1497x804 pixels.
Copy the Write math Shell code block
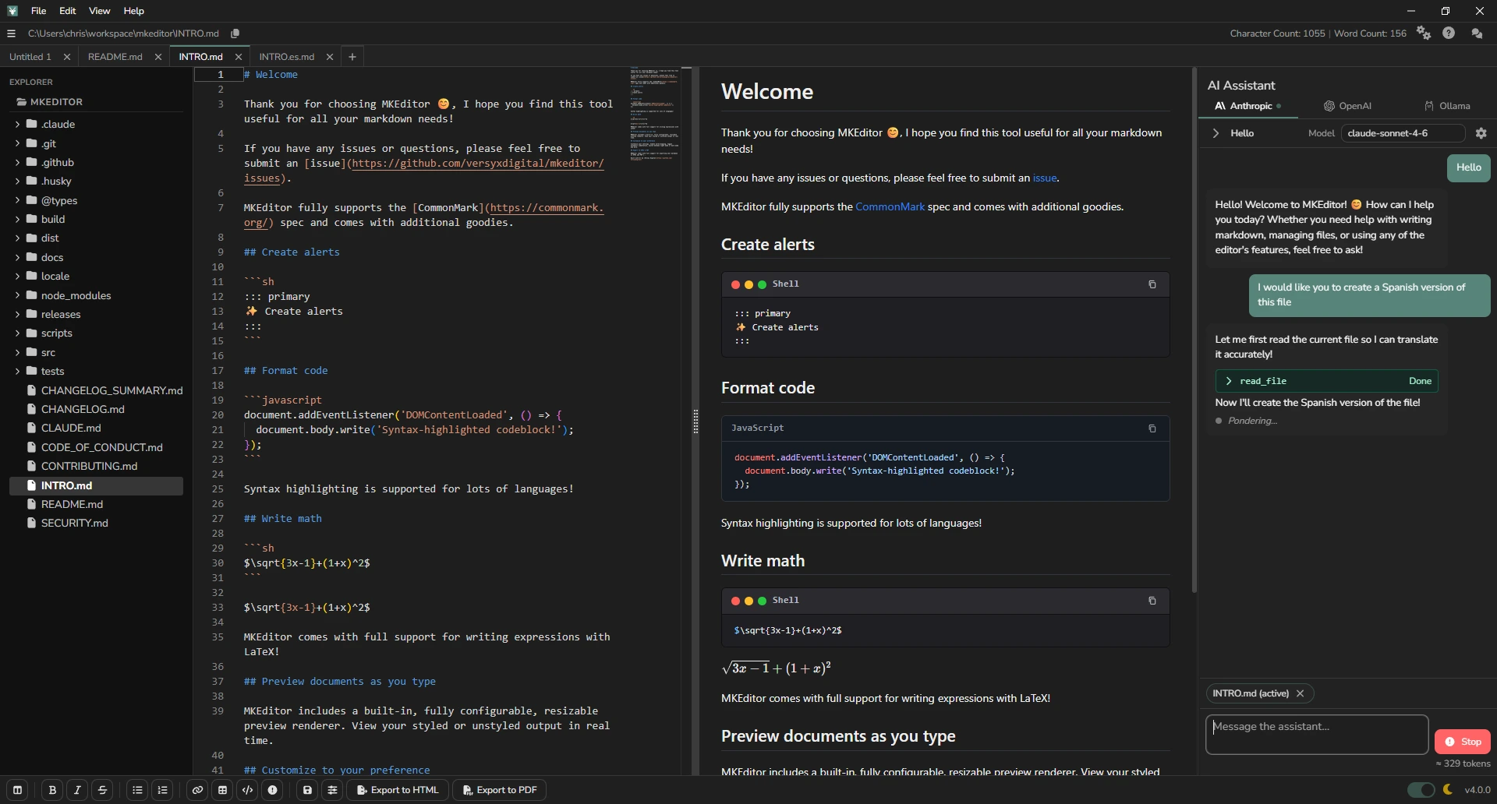(x=1152, y=601)
